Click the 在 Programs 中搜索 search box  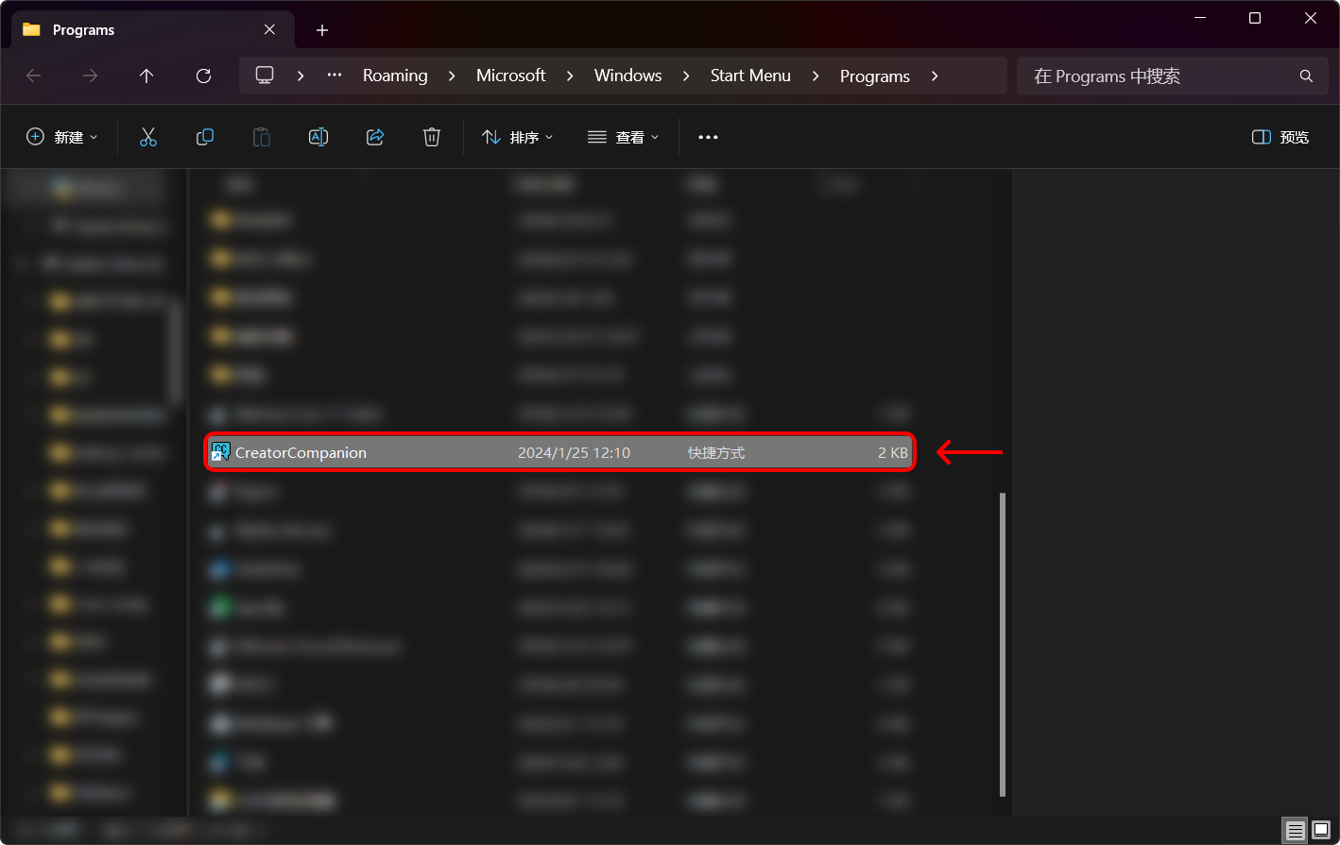click(1171, 76)
